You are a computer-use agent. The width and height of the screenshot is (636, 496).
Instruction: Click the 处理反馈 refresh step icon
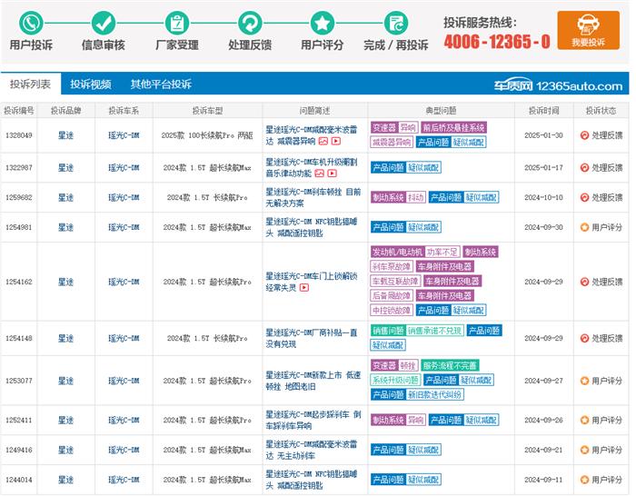pos(250,23)
